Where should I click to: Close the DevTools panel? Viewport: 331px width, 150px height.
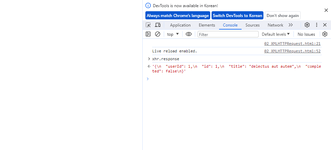pyautogui.click(x=325, y=25)
